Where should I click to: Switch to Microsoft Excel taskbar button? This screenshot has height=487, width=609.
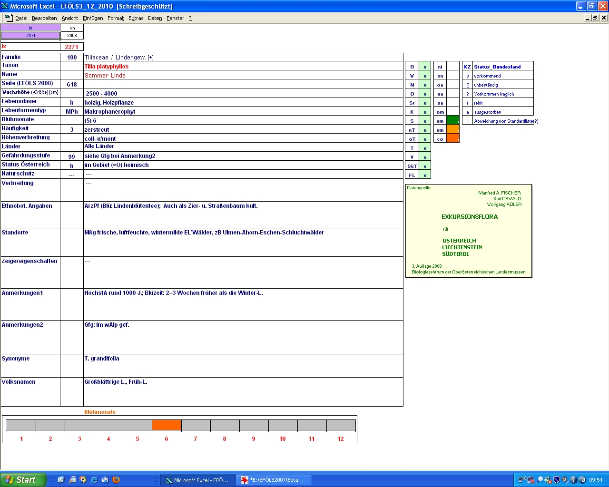[x=196, y=480]
